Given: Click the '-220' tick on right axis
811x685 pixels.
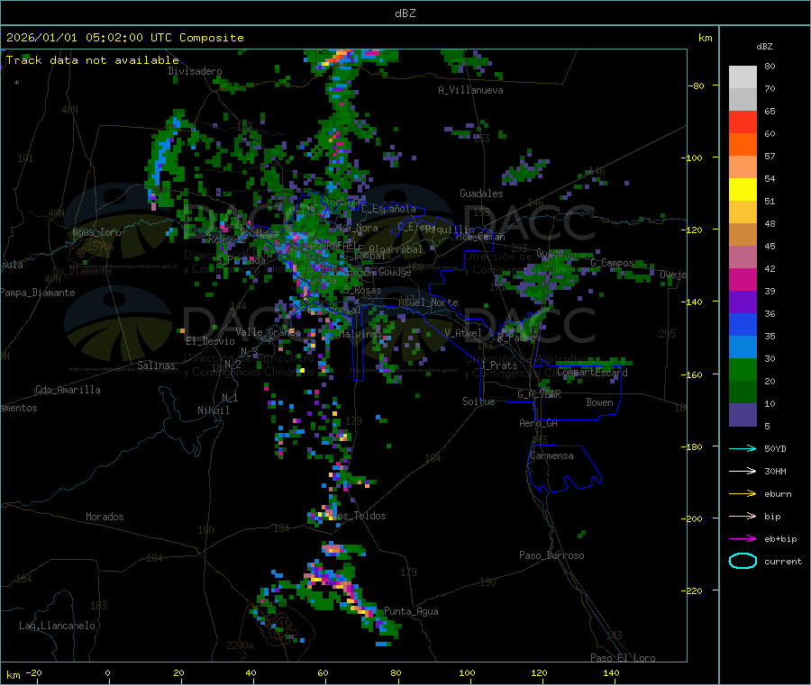Looking at the screenshot, I should (x=690, y=591).
